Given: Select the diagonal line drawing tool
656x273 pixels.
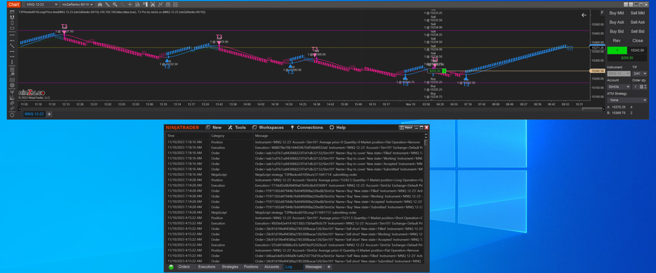Looking at the screenshot, I should 12,46.
